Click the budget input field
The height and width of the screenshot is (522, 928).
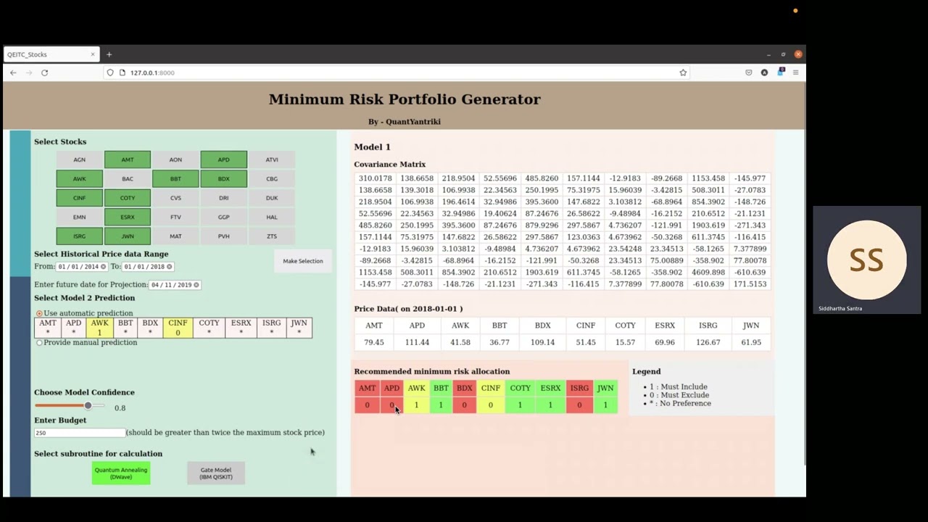[80, 433]
